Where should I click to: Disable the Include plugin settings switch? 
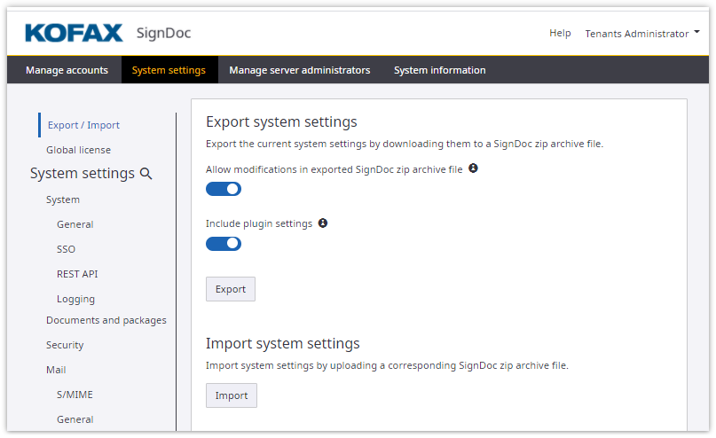coord(224,244)
